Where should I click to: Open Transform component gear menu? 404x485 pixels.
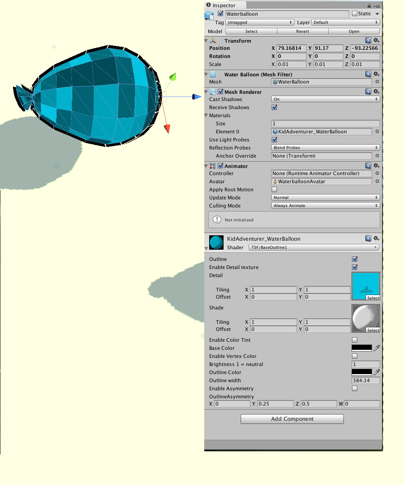[x=376, y=40]
